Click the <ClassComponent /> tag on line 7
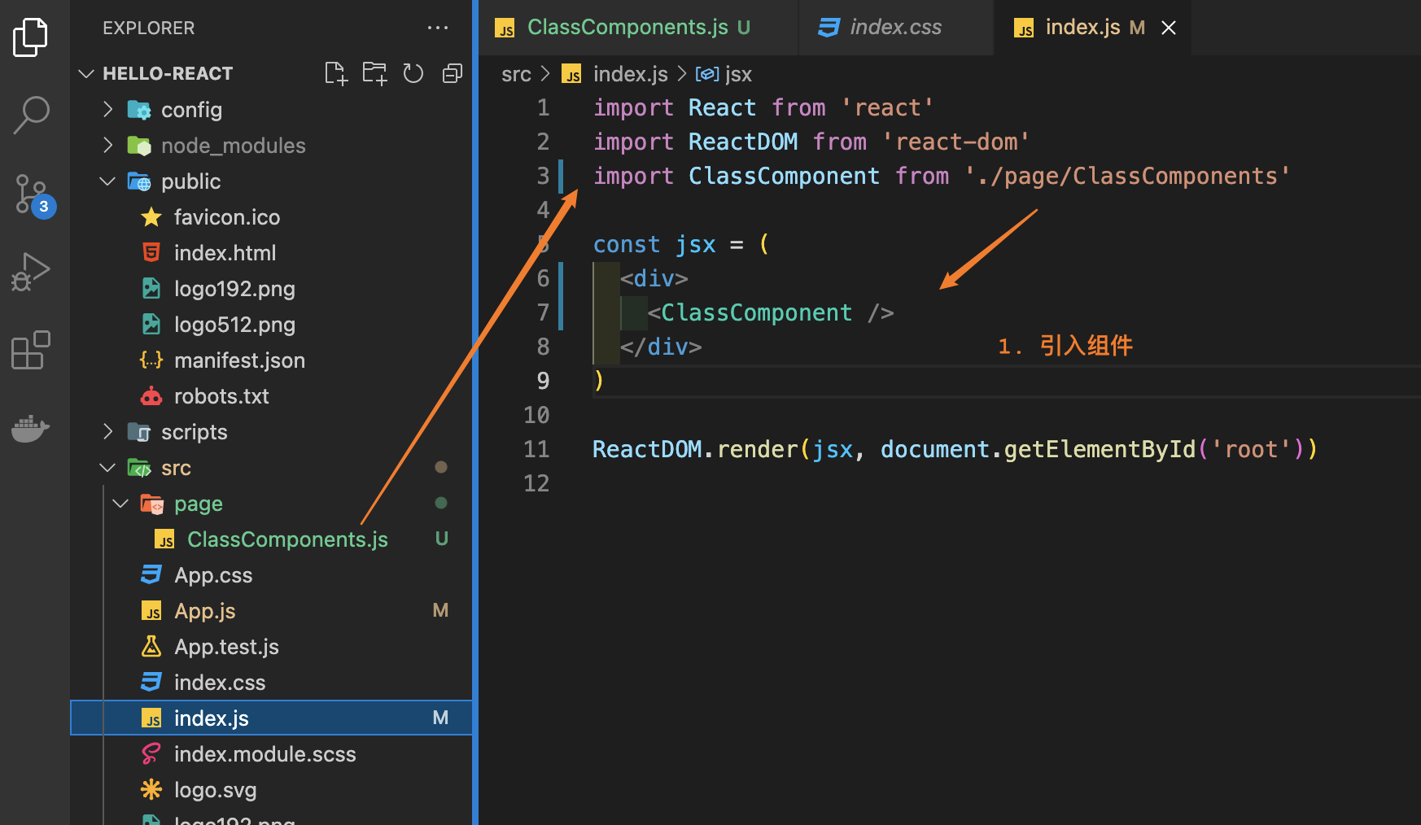Viewport: 1421px width, 825px height. coord(770,312)
